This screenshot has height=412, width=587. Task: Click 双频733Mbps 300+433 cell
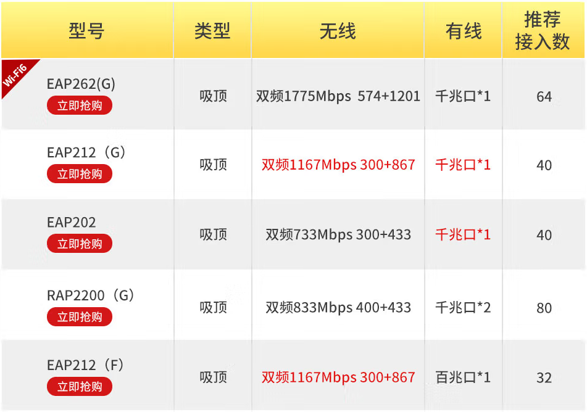click(x=338, y=235)
